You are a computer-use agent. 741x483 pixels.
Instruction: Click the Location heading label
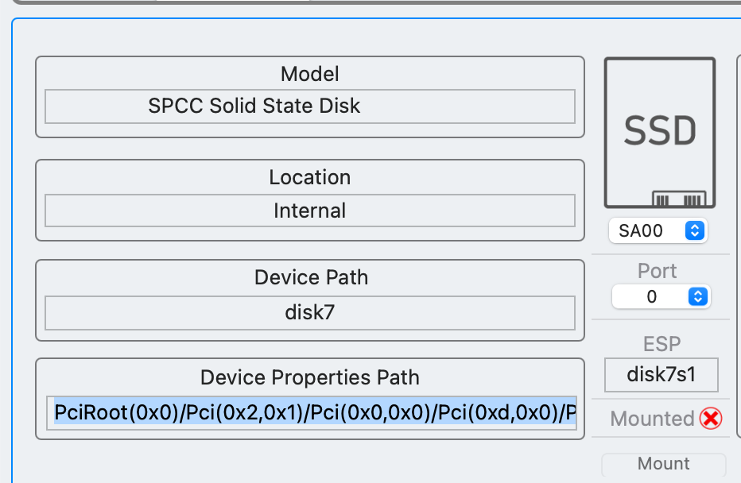(x=310, y=177)
